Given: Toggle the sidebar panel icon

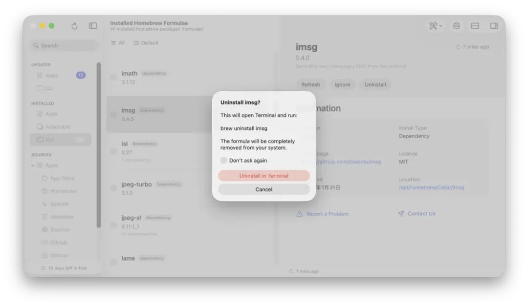Looking at the screenshot, I should coord(92,26).
